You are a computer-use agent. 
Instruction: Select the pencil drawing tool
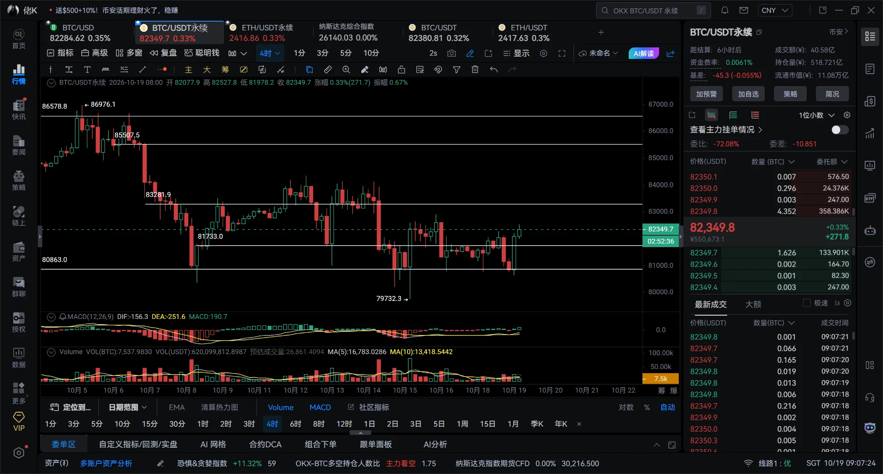point(470,53)
